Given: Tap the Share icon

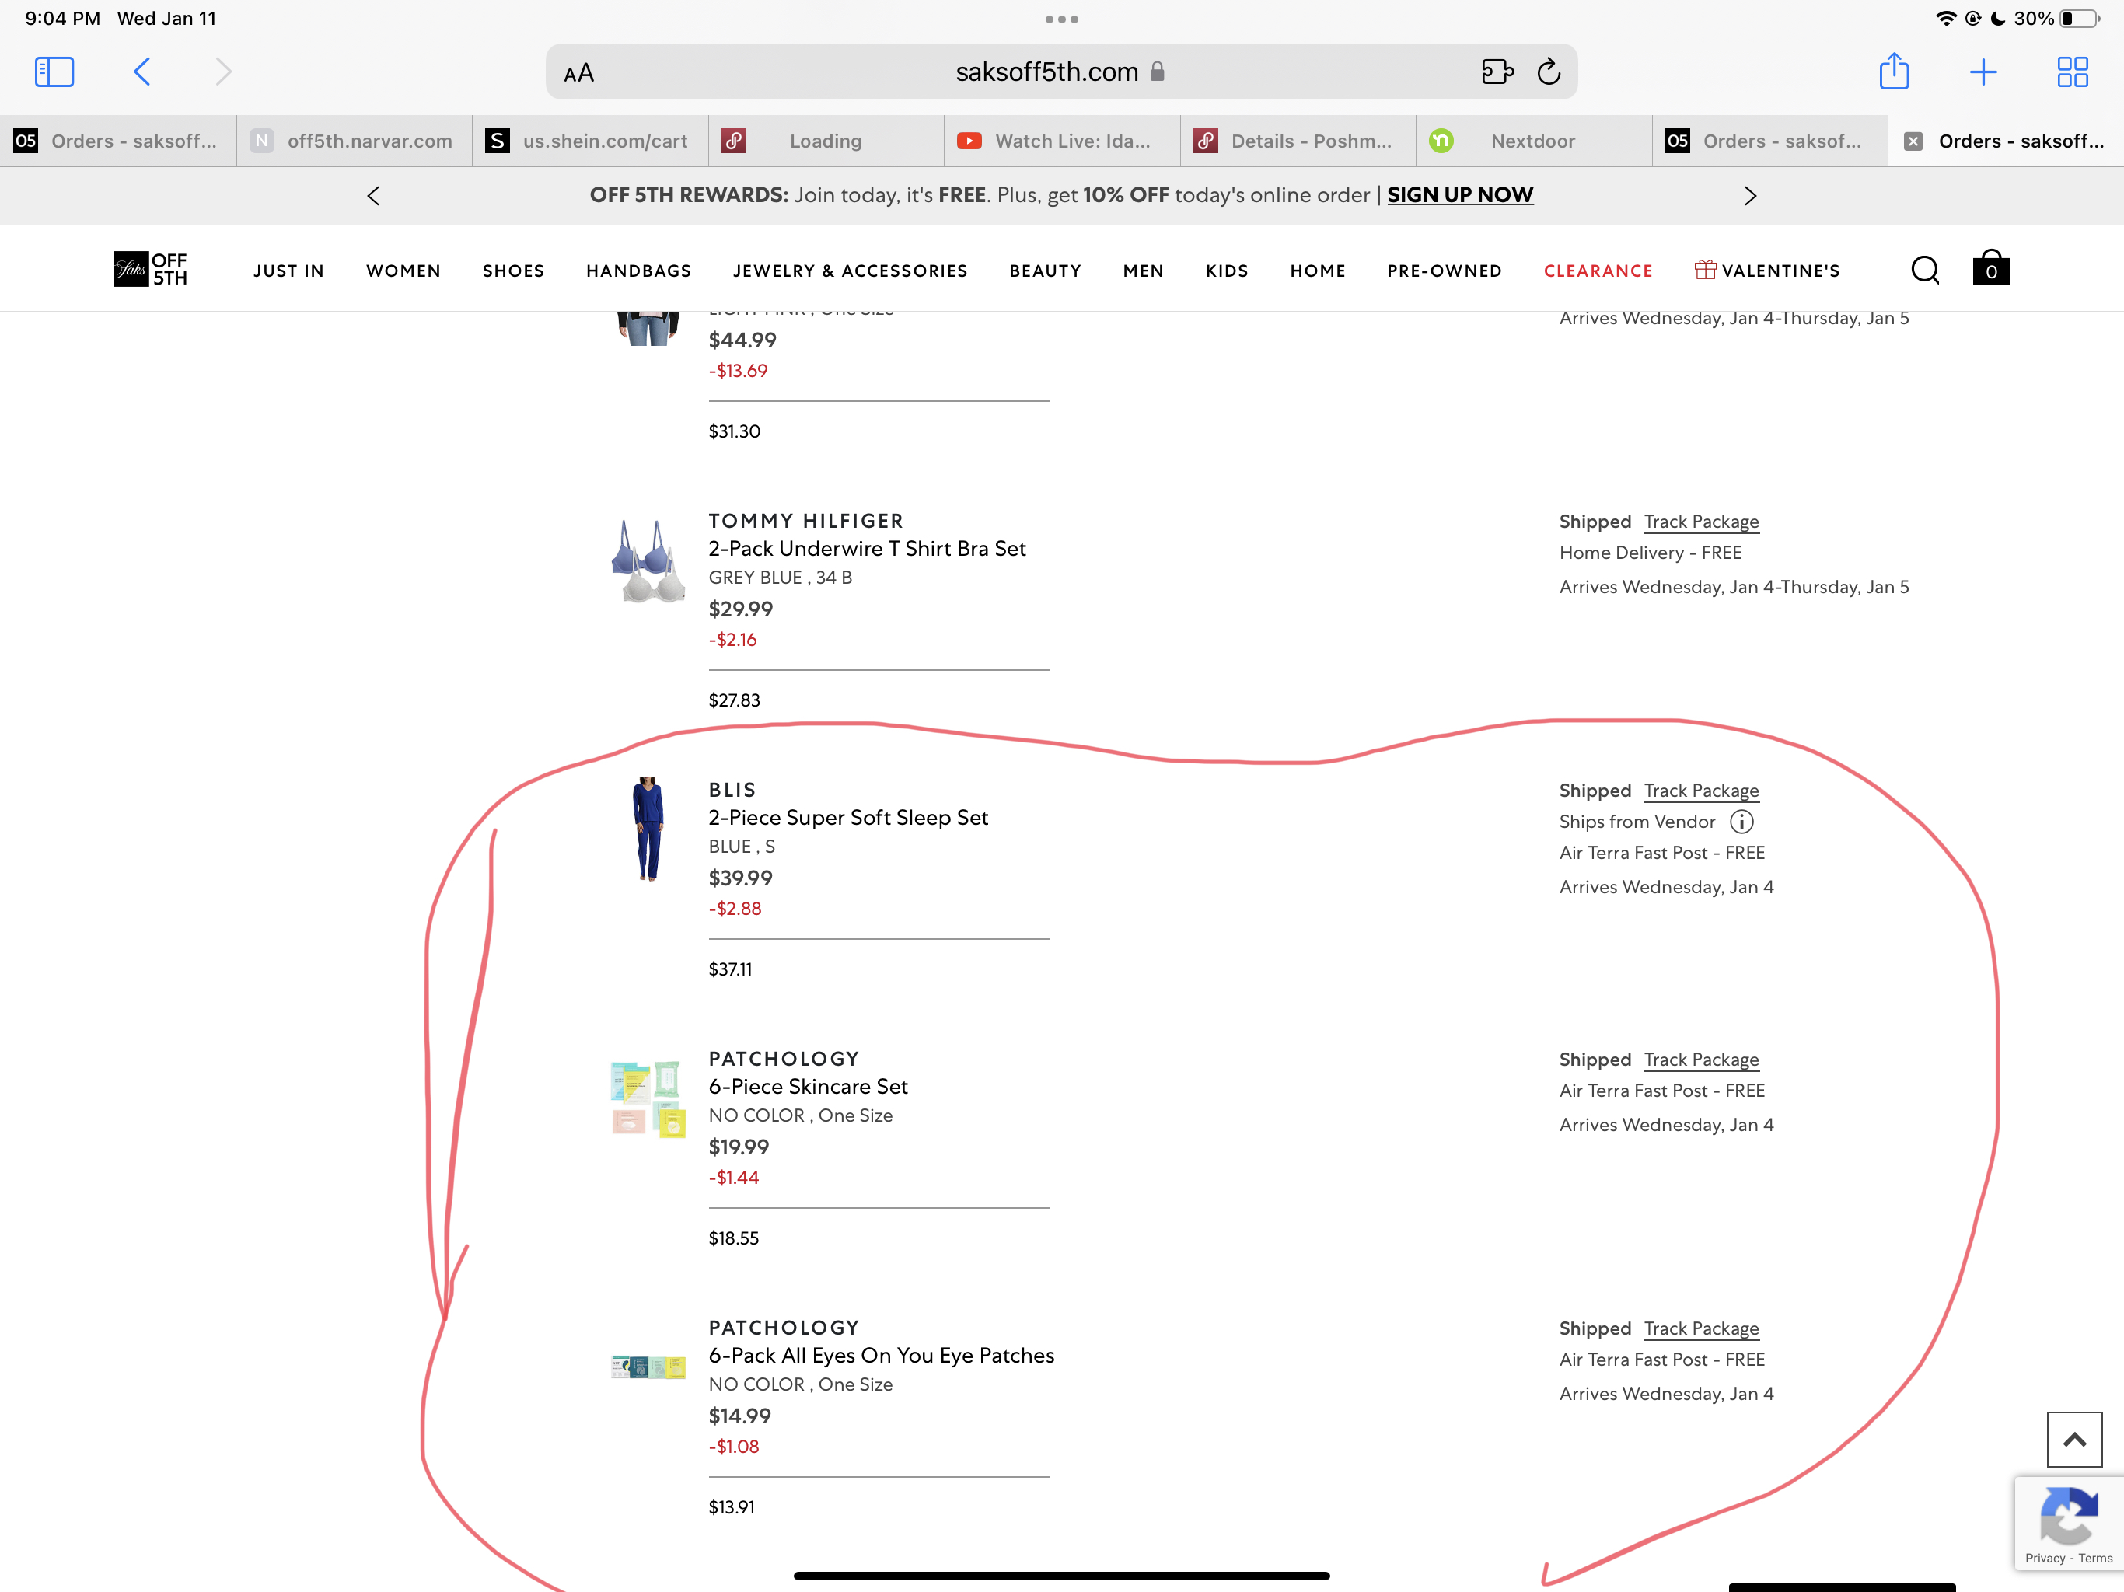Looking at the screenshot, I should (1894, 72).
